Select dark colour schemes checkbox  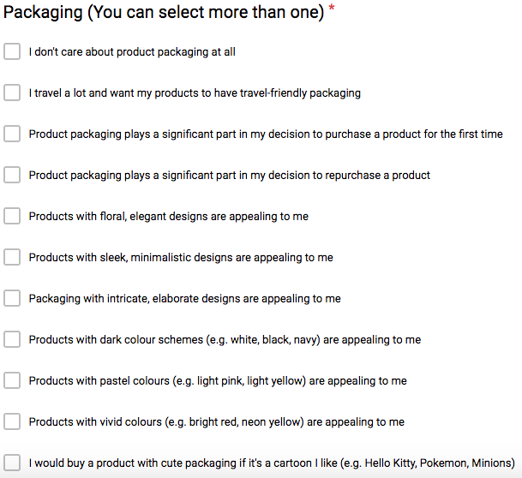pyautogui.click(x=12, y=339)
